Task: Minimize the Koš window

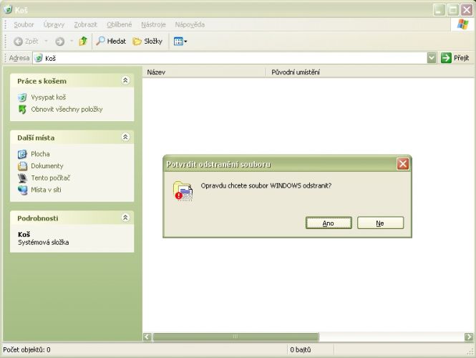Action: (x=439, y=10)
